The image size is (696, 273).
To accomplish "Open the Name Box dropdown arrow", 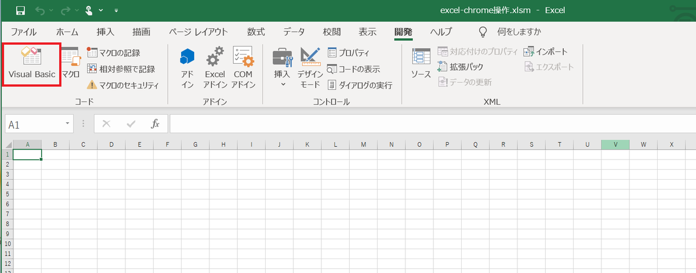I will (x=68, y=124).
